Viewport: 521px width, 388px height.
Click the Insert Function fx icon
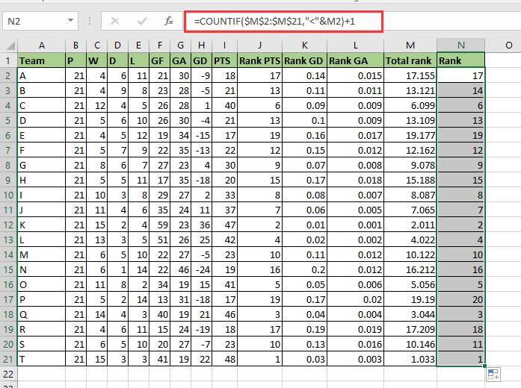pyautogui.click(x=169, y=22)
